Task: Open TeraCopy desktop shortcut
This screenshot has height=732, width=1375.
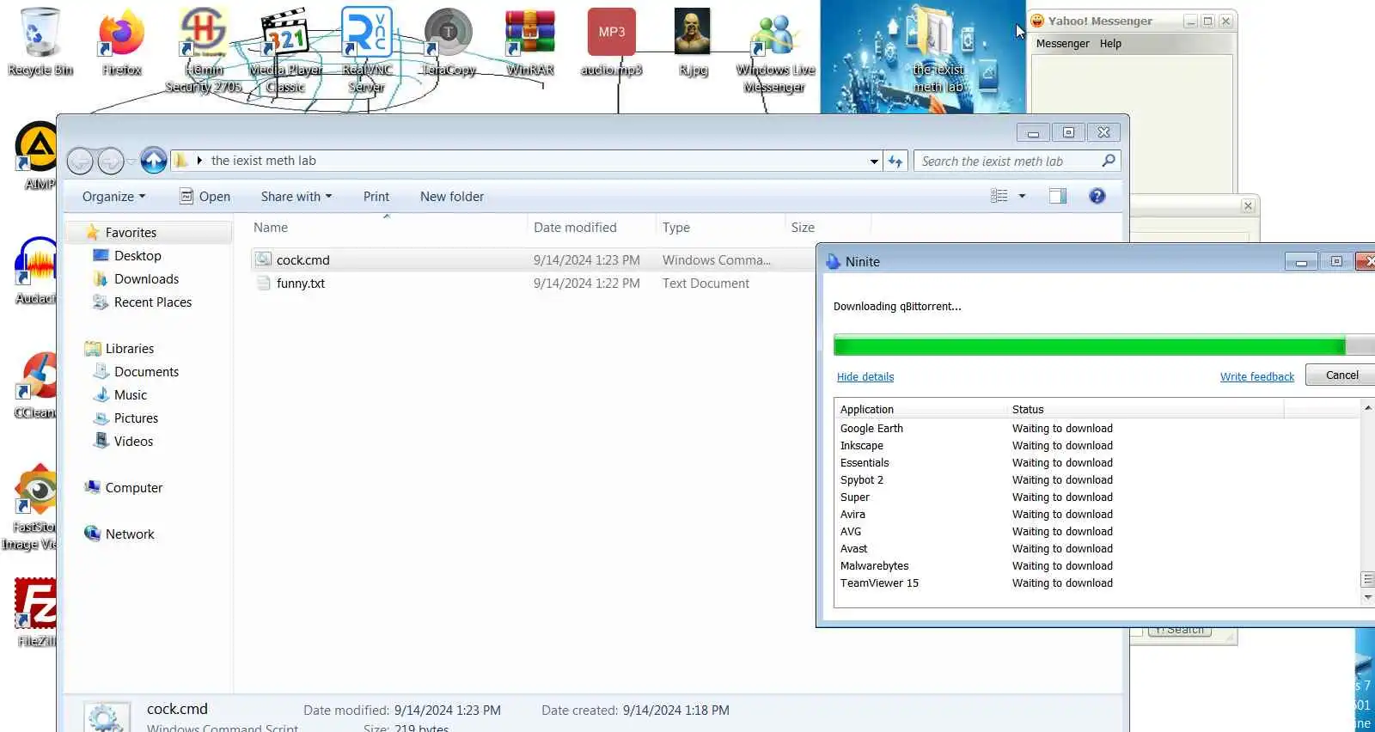Action: (x=448, y=41)
